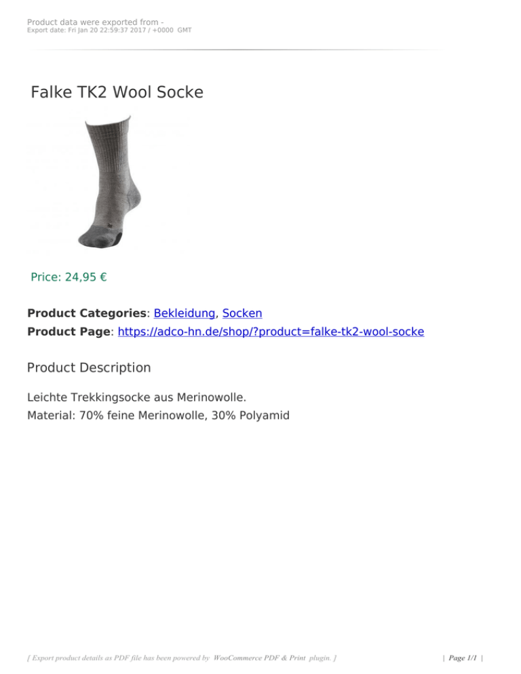Image resolution: width=521 pixels, height=674 pixels.
Task: Click the Leichte Trekkingsocke aus Merinowolle line
Action: [x=137, y=397]
